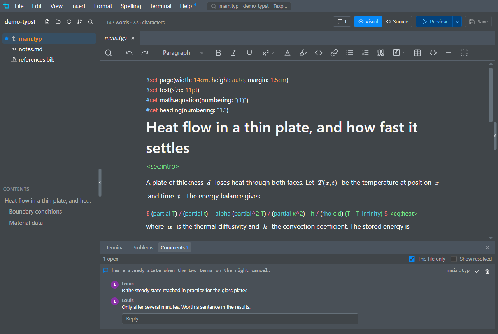This screenshot has width=498, height=334.
Task: Delete the comment thread with the trash icon
Action: tap(487, 271)
